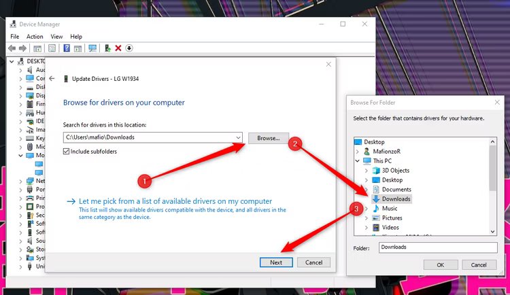
Task: Click the folder tree scroll-up arrow
Action: (x=492, y=141)
